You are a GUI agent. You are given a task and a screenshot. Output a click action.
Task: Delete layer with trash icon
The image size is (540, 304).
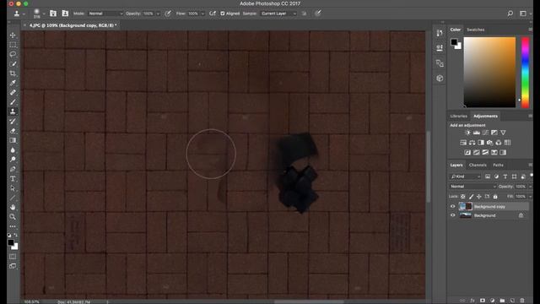(x=522, y=301)
